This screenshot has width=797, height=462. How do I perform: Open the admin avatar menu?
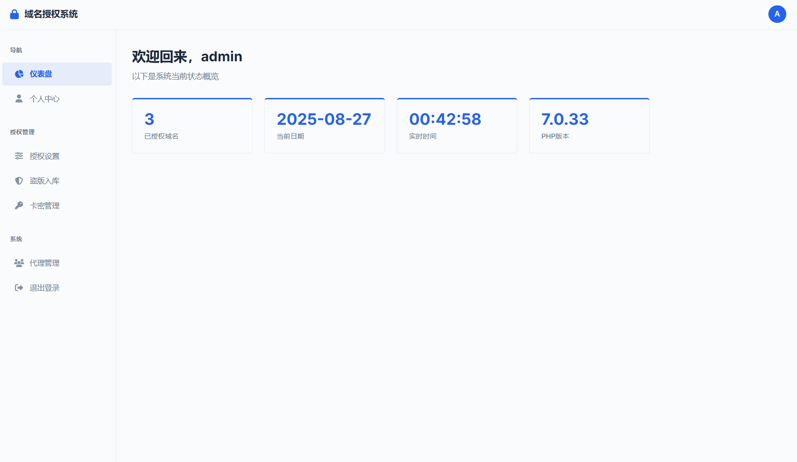pos(777,14)
